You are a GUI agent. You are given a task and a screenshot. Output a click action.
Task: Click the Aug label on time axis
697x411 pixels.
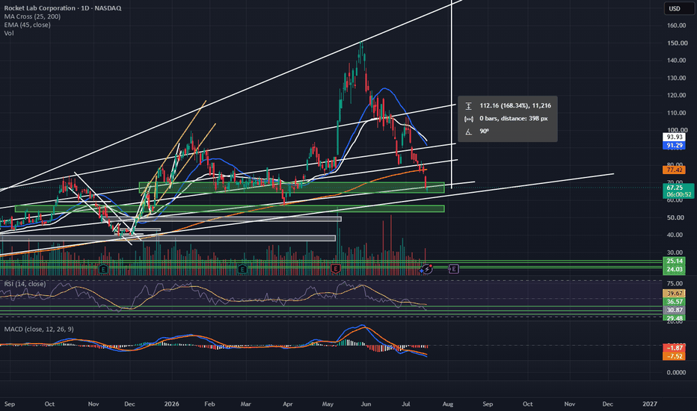click(448, 404)
